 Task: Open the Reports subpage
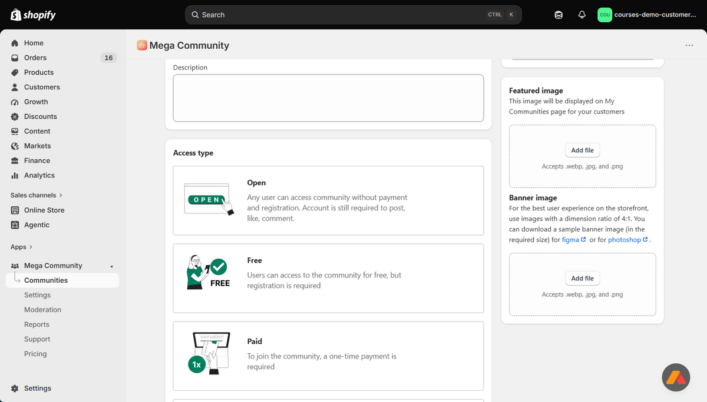coord(37,324)
